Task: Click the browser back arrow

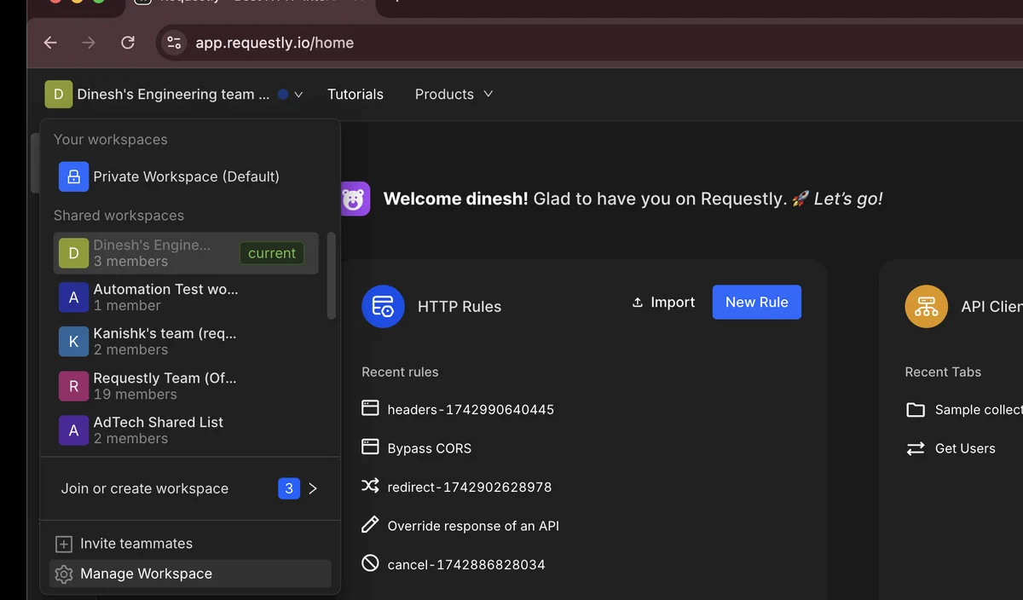Action: coord(50,43)
